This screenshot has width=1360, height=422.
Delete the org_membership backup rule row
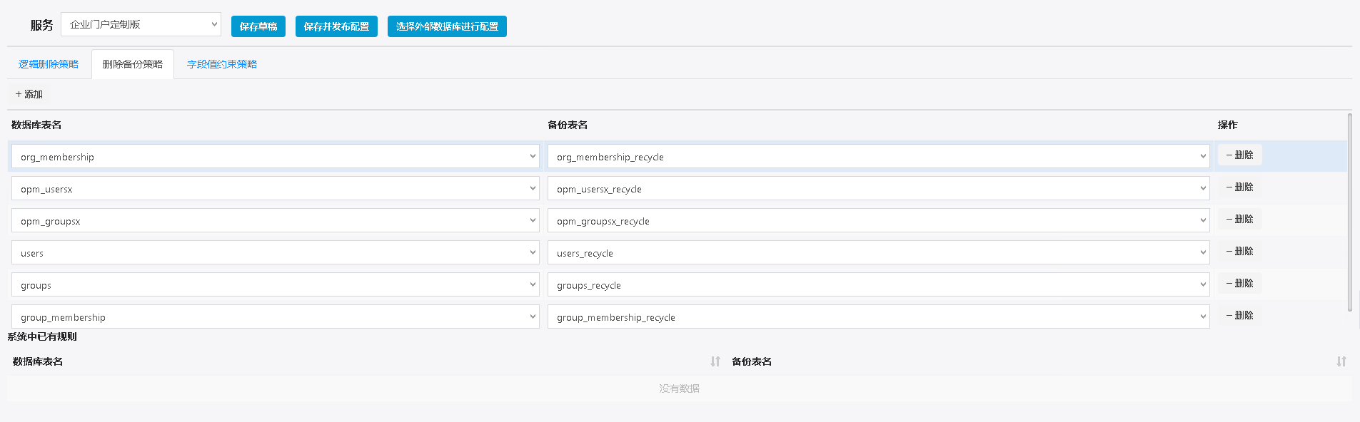point(1239,155)
